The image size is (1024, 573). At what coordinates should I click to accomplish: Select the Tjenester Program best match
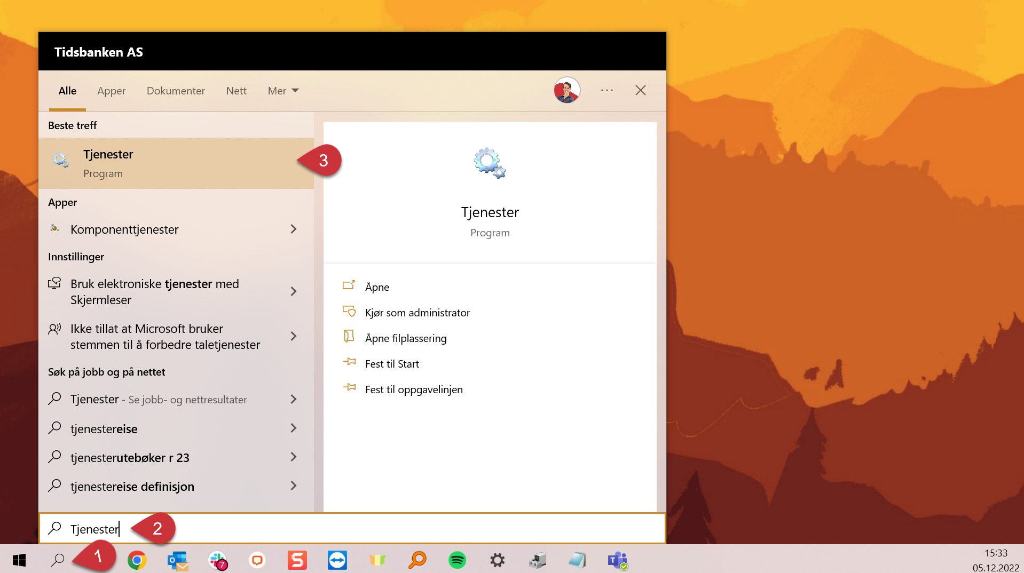(176, 163)
